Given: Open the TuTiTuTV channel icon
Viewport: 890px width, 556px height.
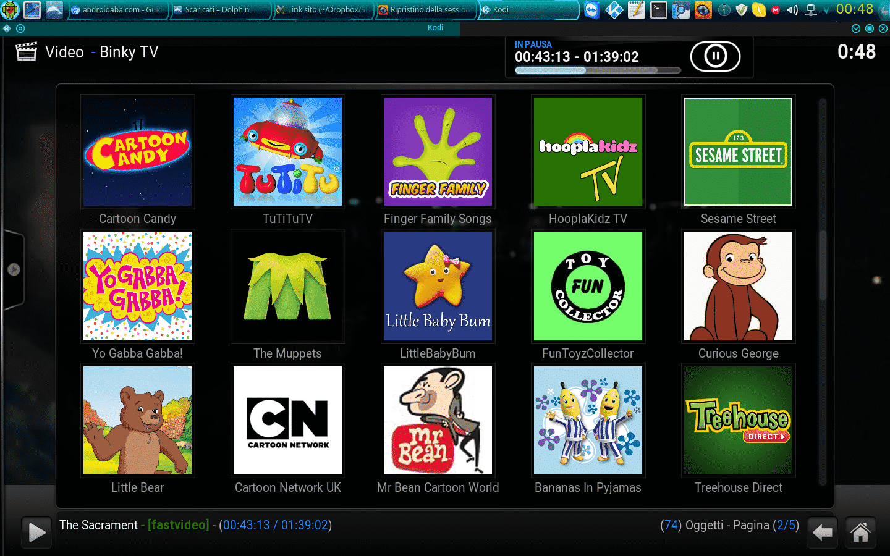Looking at the screenshot, I should (288, 151).
